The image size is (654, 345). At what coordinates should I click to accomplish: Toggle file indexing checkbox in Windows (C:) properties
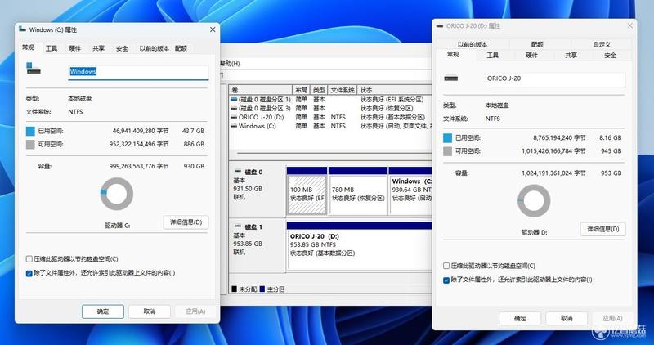click(x=29, y=273)
